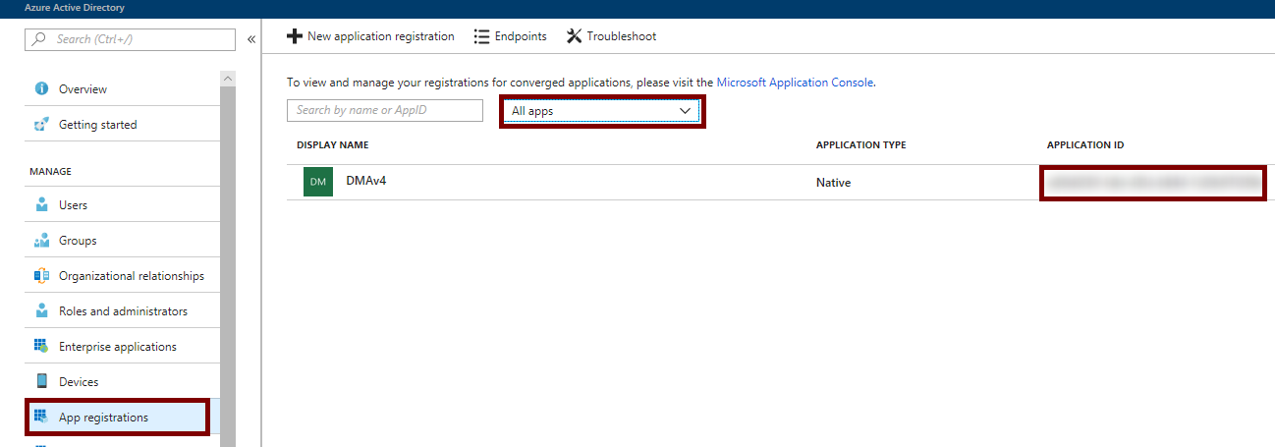Click the Users person icon
This screenshot has height=447, width=1275.
pos(41,205)
